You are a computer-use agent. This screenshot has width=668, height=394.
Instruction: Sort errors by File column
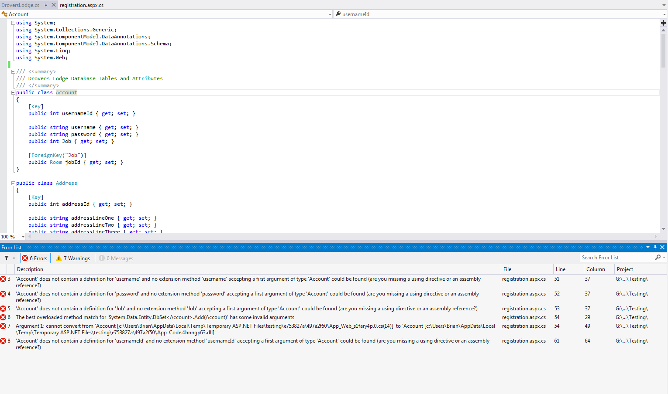pos(527,269)
